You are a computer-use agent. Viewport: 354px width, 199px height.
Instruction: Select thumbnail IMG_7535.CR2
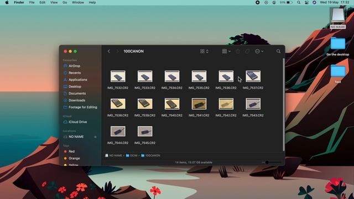pyautogui.click(x=199, y=76)
